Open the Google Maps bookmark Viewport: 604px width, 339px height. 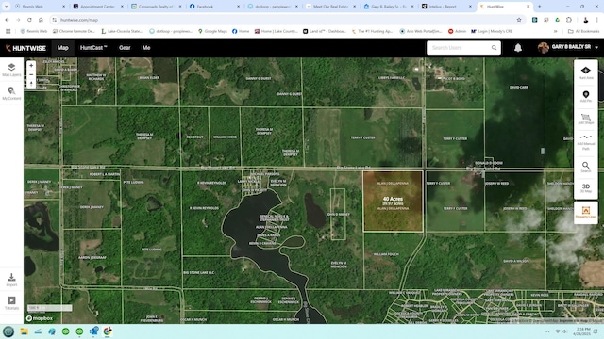coord(212,31)
